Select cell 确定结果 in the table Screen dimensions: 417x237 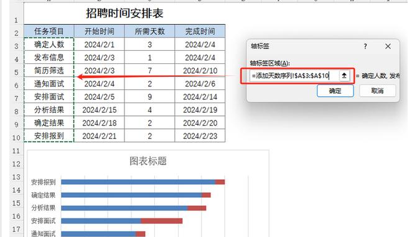[x=49, y=123]
